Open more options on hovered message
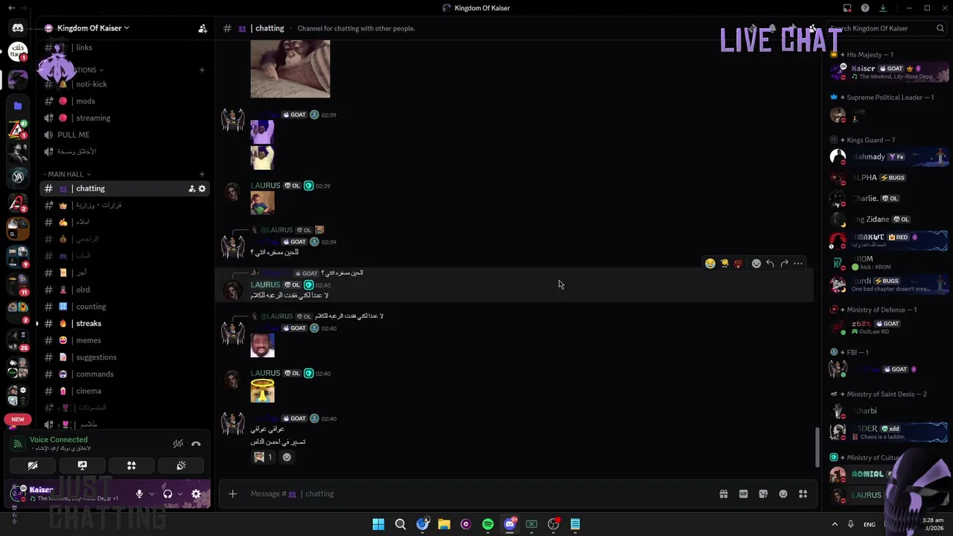953x536 pixels. (x=798, y=264)
